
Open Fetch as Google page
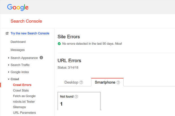coord(24,96)
